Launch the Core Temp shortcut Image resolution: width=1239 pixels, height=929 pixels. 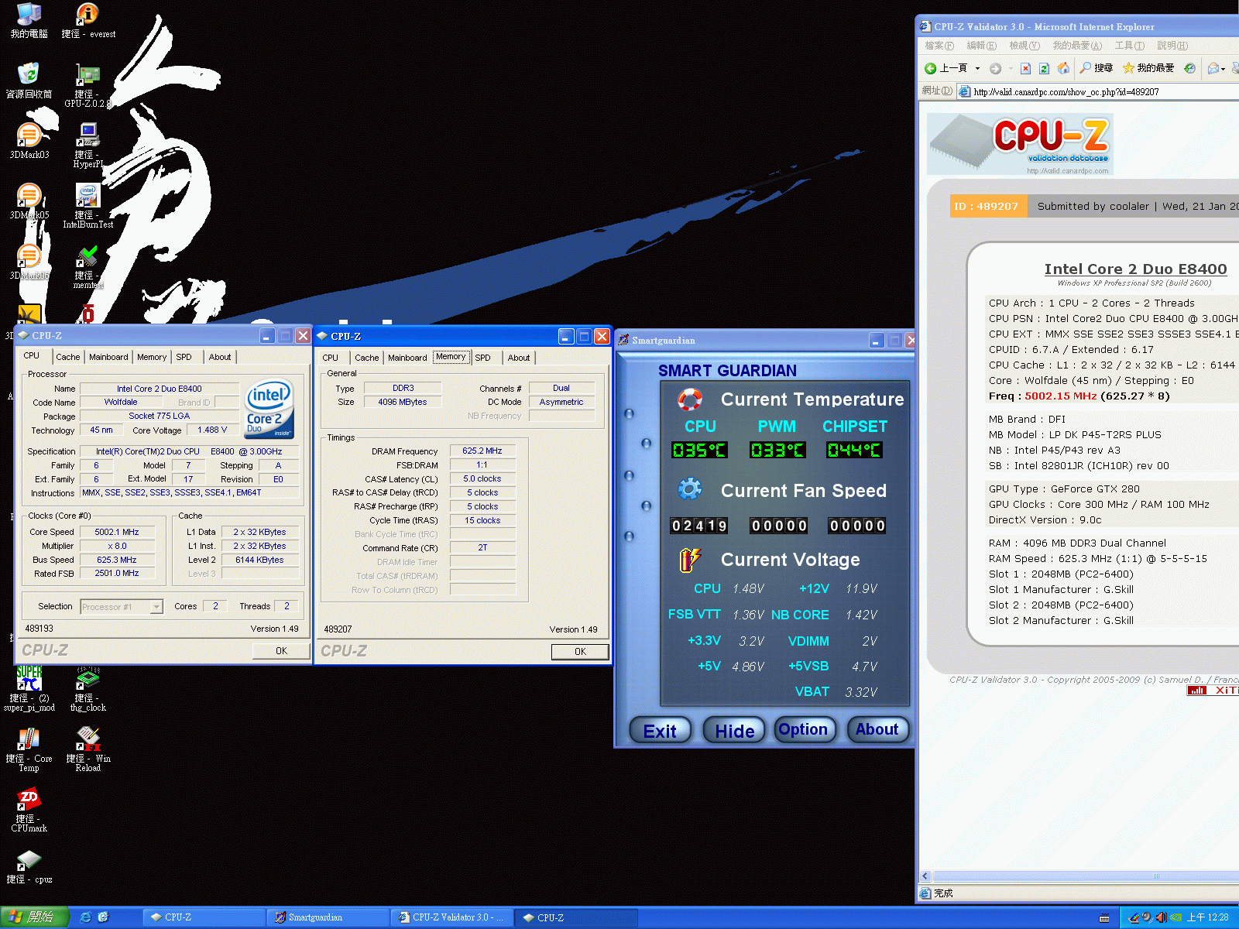[x=29, y=749]
